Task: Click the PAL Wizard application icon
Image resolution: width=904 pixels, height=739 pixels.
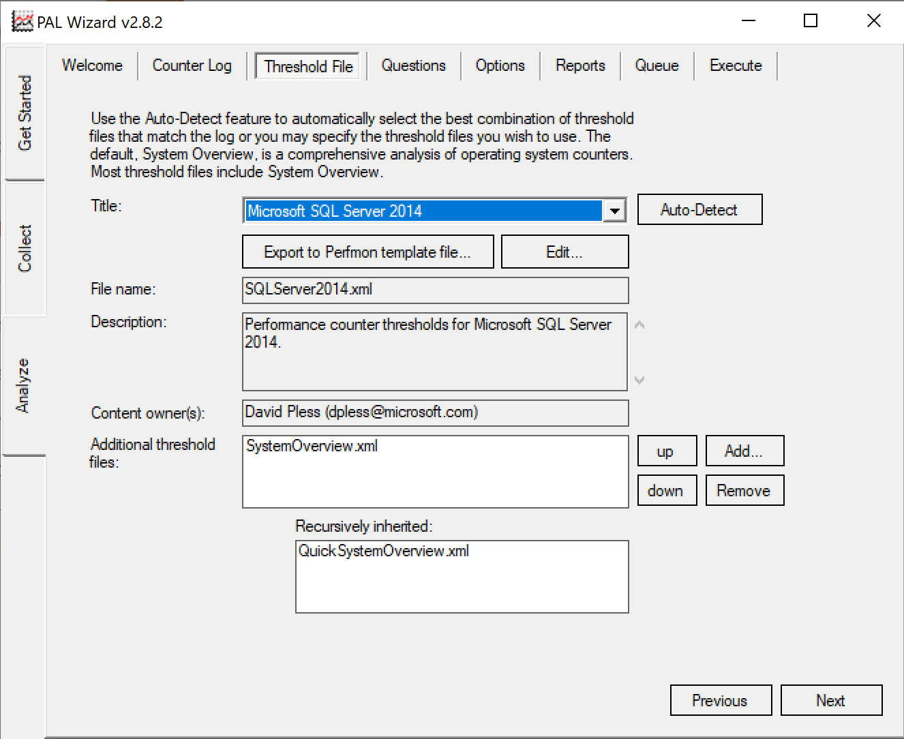Action: [21, 21]
